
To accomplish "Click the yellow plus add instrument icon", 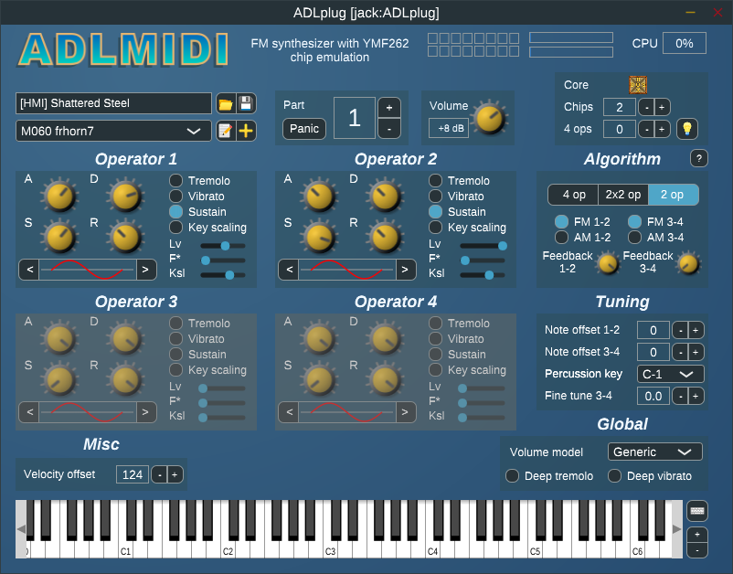I will pyautogui.click(x=246, y=131).
